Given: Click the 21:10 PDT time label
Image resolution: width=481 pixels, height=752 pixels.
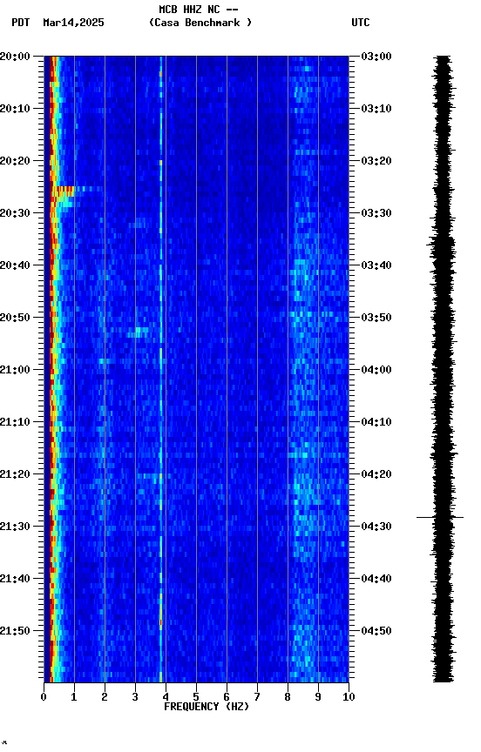Looking at the screenshot, I should [x=15, y=422].
